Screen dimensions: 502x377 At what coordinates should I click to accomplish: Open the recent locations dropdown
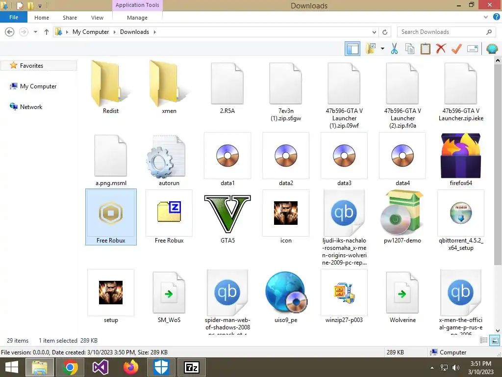coord(35,32)
